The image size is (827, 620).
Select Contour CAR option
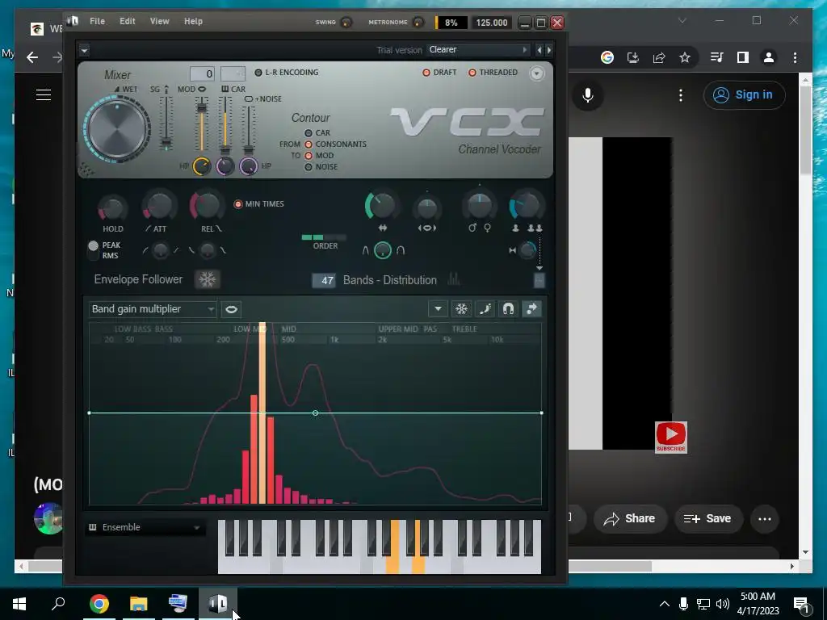317,133
